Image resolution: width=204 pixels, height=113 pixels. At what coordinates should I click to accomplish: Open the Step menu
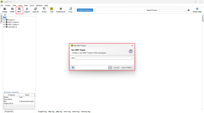pos(26,5)
